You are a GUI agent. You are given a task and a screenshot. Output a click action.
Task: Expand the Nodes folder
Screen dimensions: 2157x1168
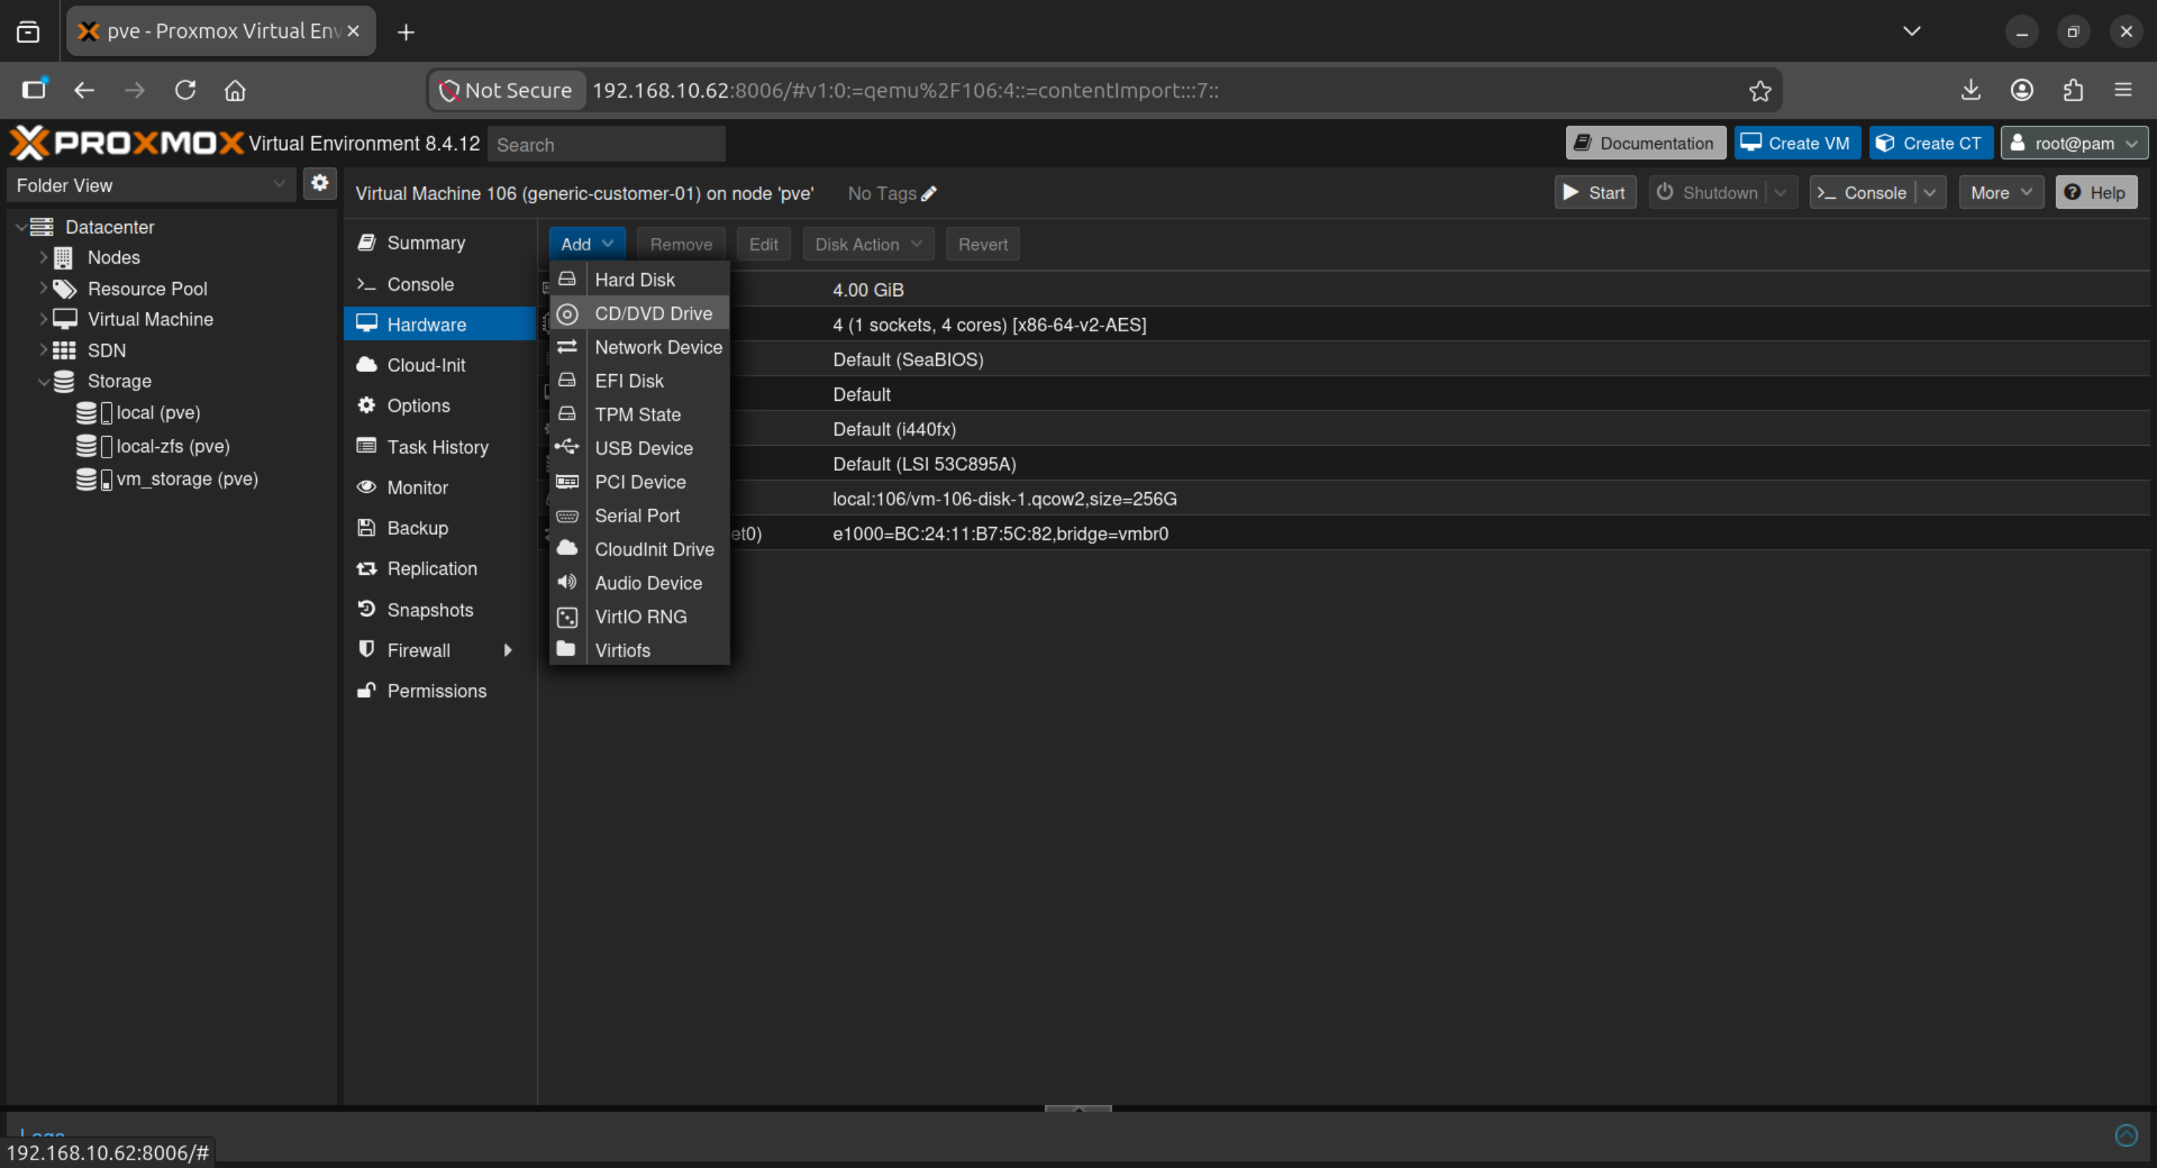tap(44, 257)
